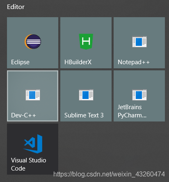Image resolution: width=169 pixels, height=182 pixels.
Task: Open Dev-C++ using its tile icon
Action: tap(33, 95)
